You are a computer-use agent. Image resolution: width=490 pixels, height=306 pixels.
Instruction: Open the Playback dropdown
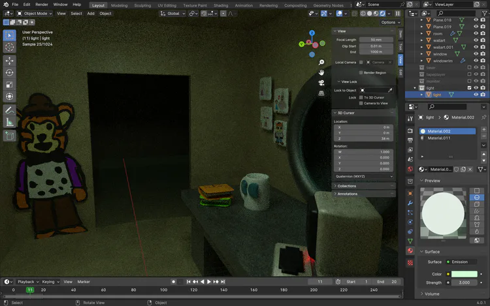[x=28, y=282]
